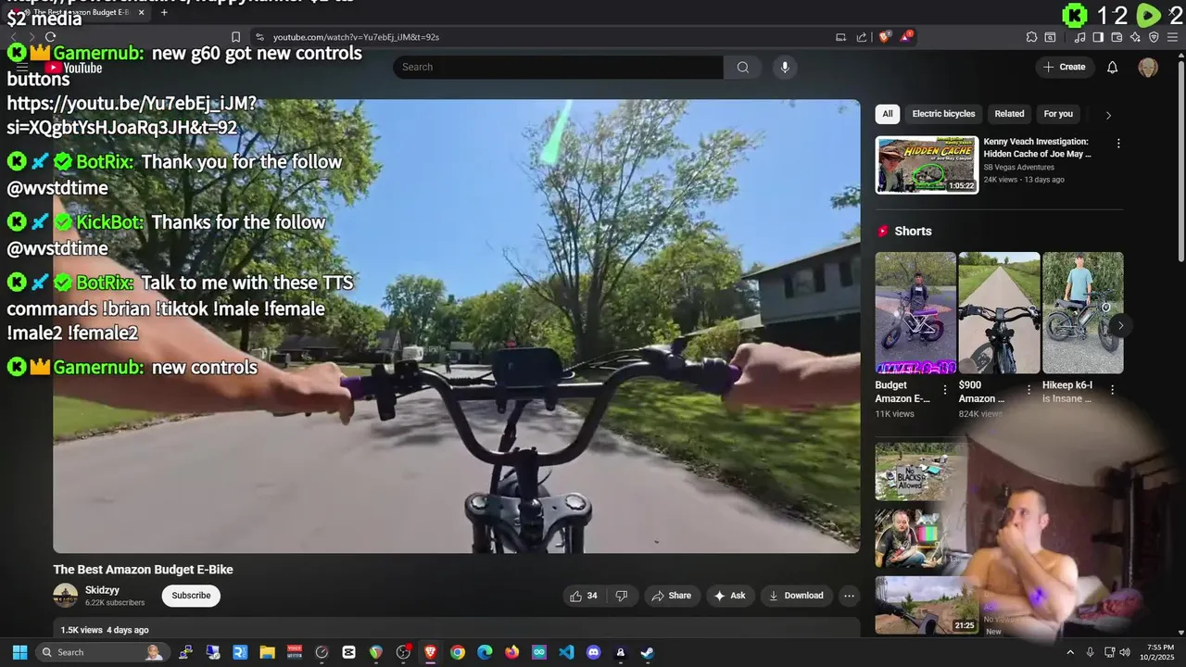The image size is (1186, 667).
Task: Open options for Kenny Veach video
Action: point(1118,144)
